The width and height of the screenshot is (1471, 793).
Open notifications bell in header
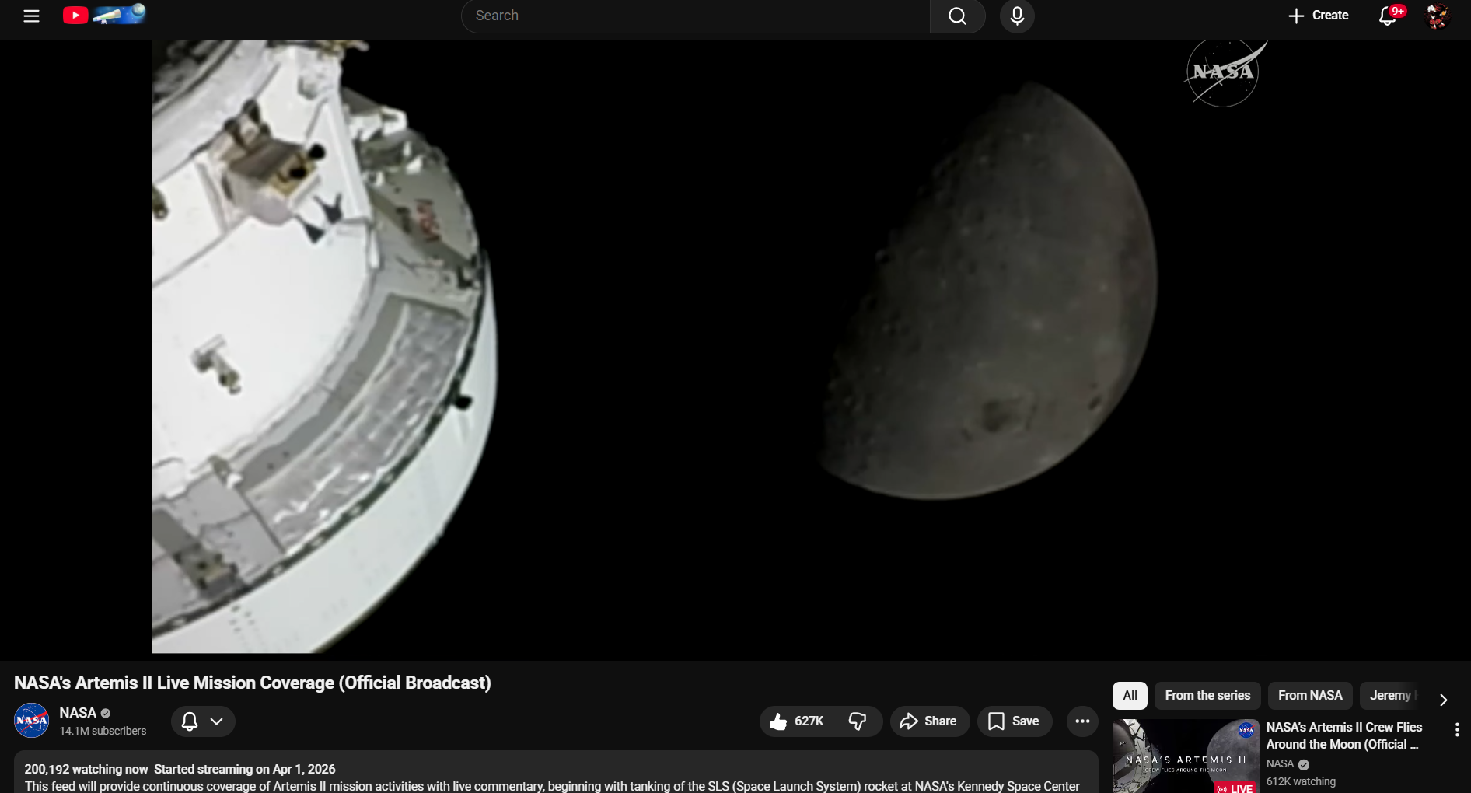pos(1389,16)
